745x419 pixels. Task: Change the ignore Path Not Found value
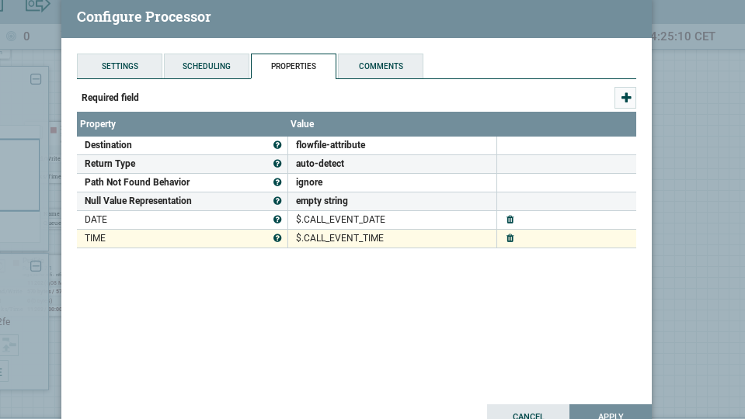pyautogui.click(x=392, y=182)
